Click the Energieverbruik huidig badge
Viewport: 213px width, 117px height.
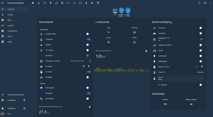coord(128,12)
